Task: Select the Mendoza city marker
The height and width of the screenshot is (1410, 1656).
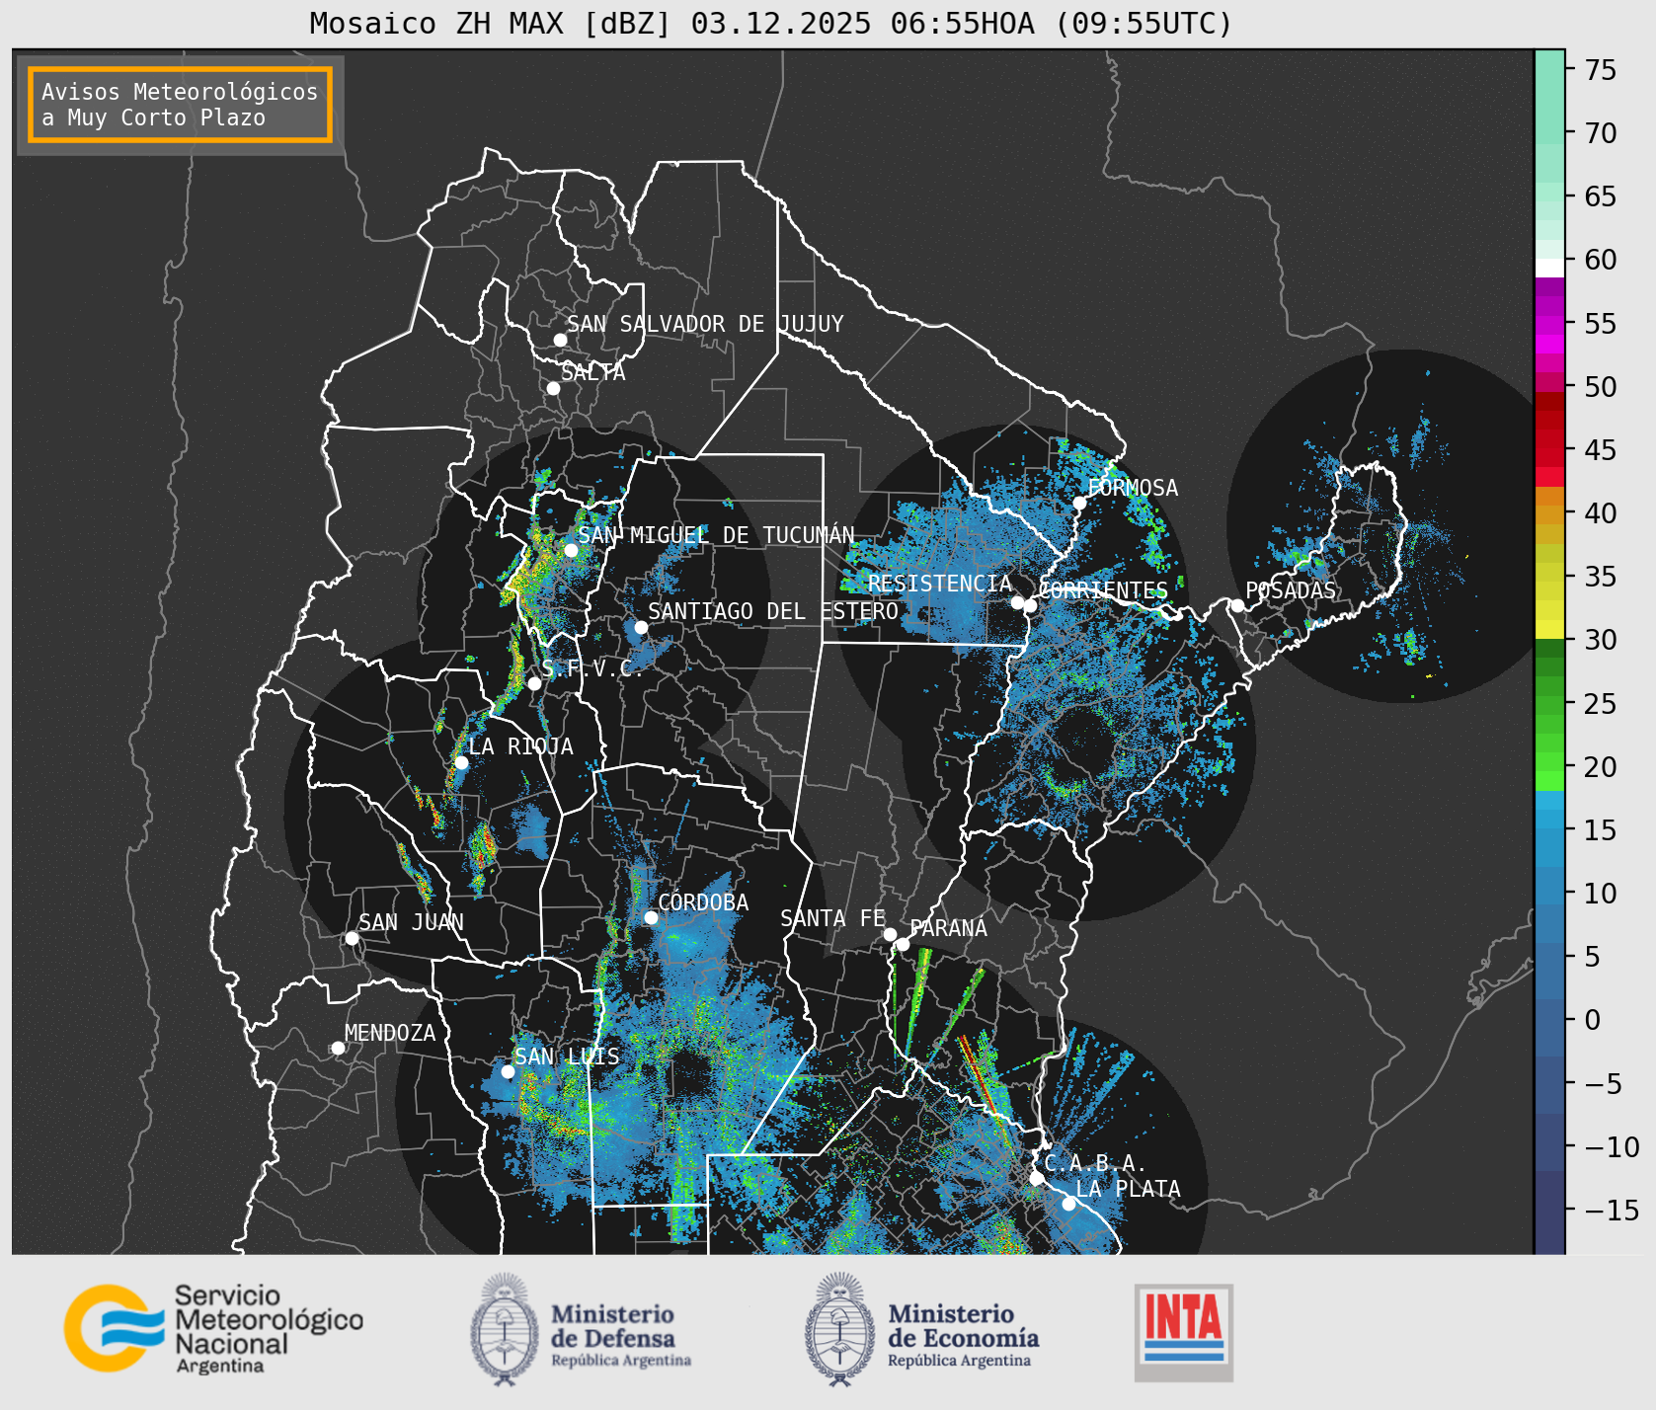Action: 338,1048
